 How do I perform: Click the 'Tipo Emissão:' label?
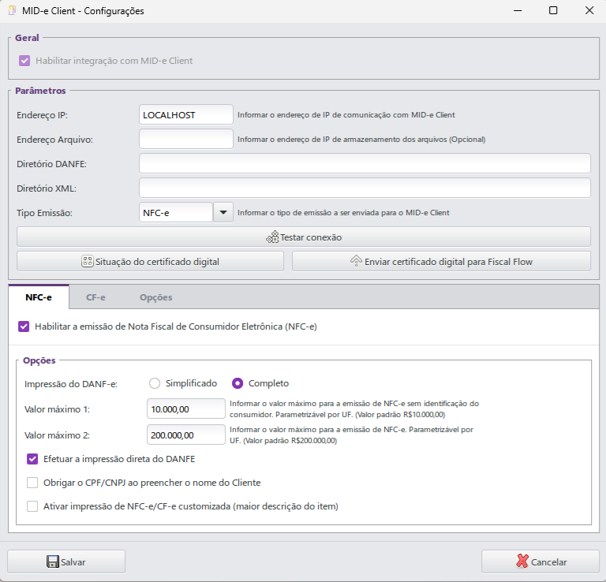pyautogui.click(x=44, y=213)
